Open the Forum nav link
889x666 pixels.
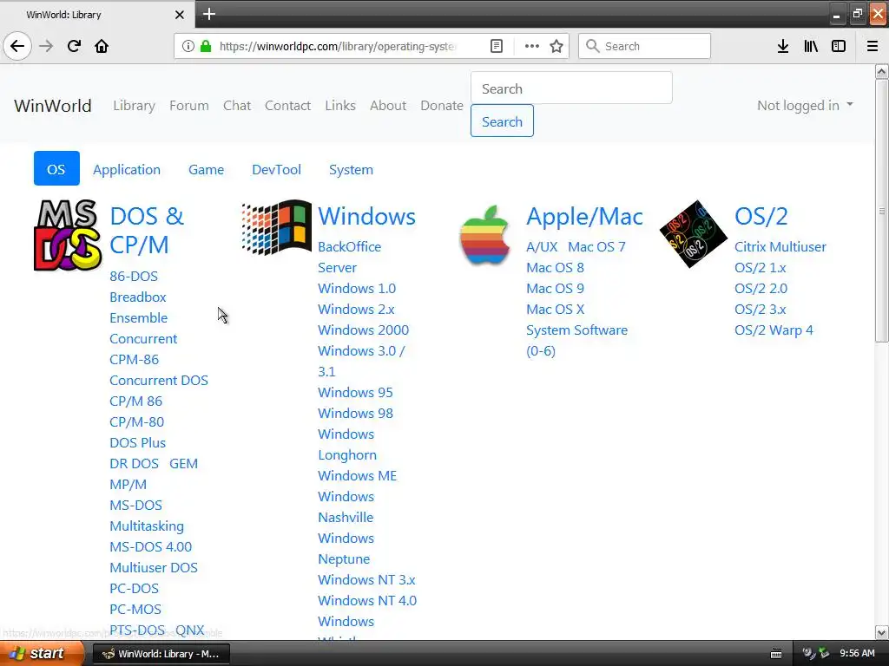pos(188,105)
